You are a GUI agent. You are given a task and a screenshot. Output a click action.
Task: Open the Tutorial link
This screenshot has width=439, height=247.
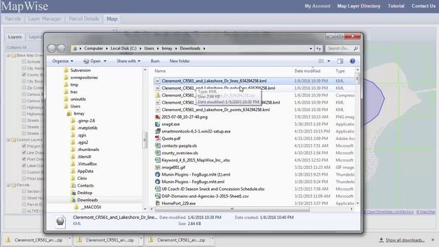click(396, 6)
